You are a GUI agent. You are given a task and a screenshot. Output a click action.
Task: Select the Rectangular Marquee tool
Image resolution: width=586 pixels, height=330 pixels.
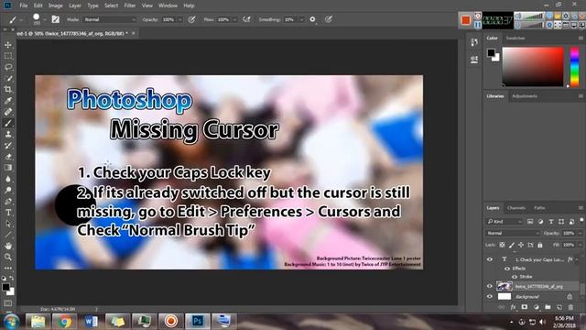click(8, 56)
